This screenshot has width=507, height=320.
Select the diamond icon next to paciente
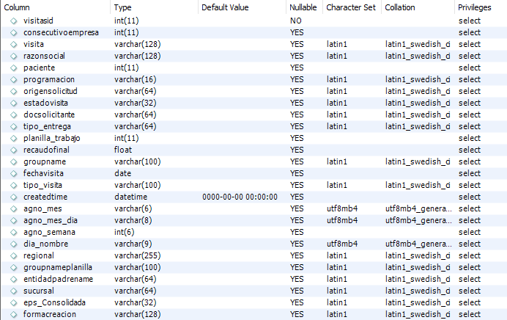(14, 68)
